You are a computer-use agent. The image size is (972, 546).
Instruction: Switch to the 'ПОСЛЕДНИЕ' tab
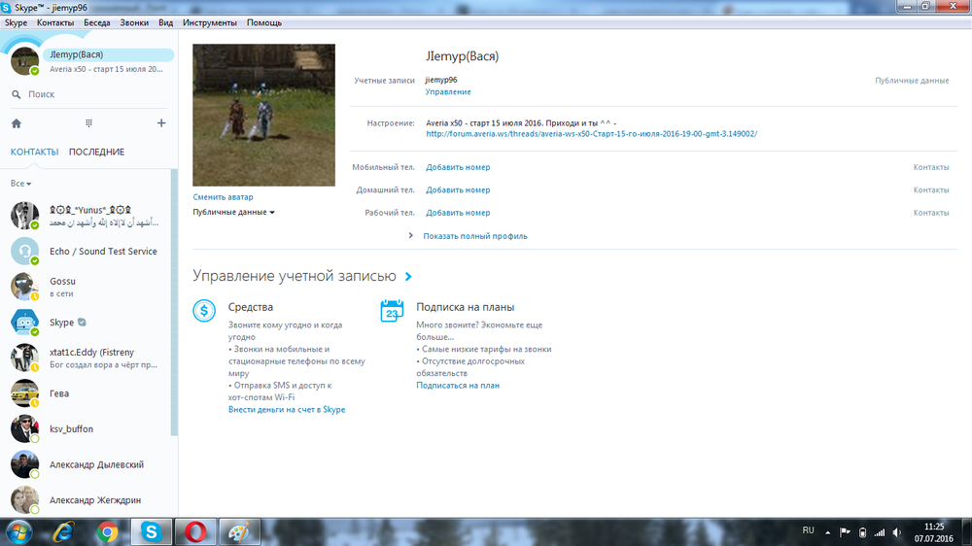(x=96, y=152)
